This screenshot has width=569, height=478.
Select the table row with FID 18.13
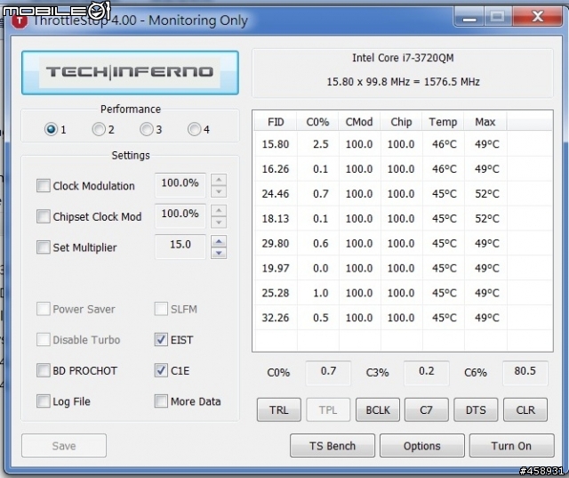[403, 218]
